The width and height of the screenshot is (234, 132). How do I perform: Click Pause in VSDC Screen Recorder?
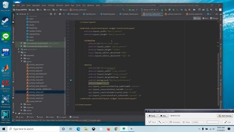[152, 116]
